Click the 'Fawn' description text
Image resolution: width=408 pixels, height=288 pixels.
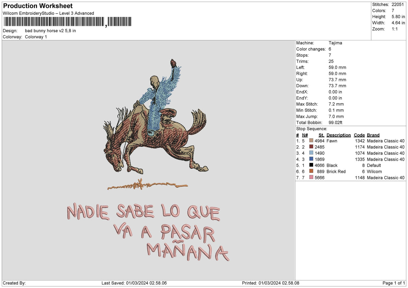pyautogui.click(x=332, y=141)
